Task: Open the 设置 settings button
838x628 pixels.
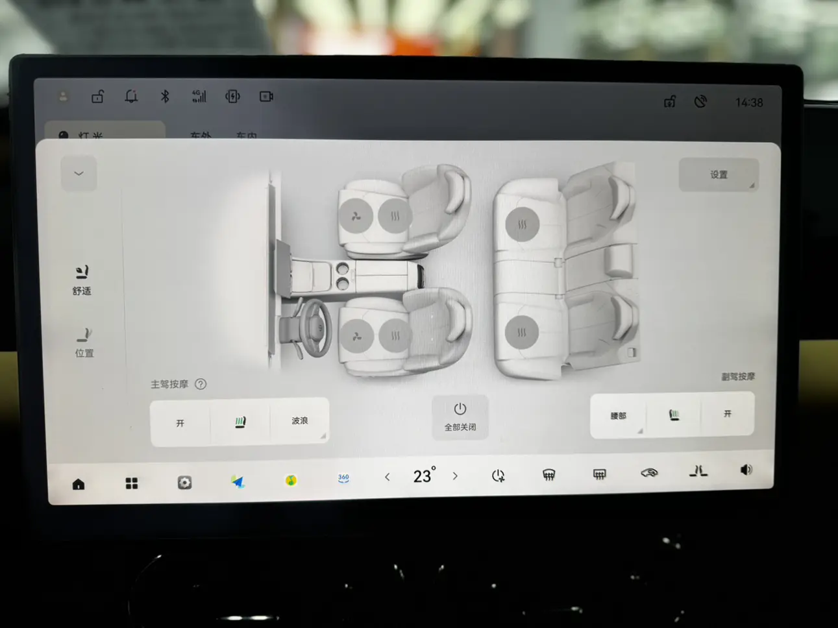Action: point(718,175)
